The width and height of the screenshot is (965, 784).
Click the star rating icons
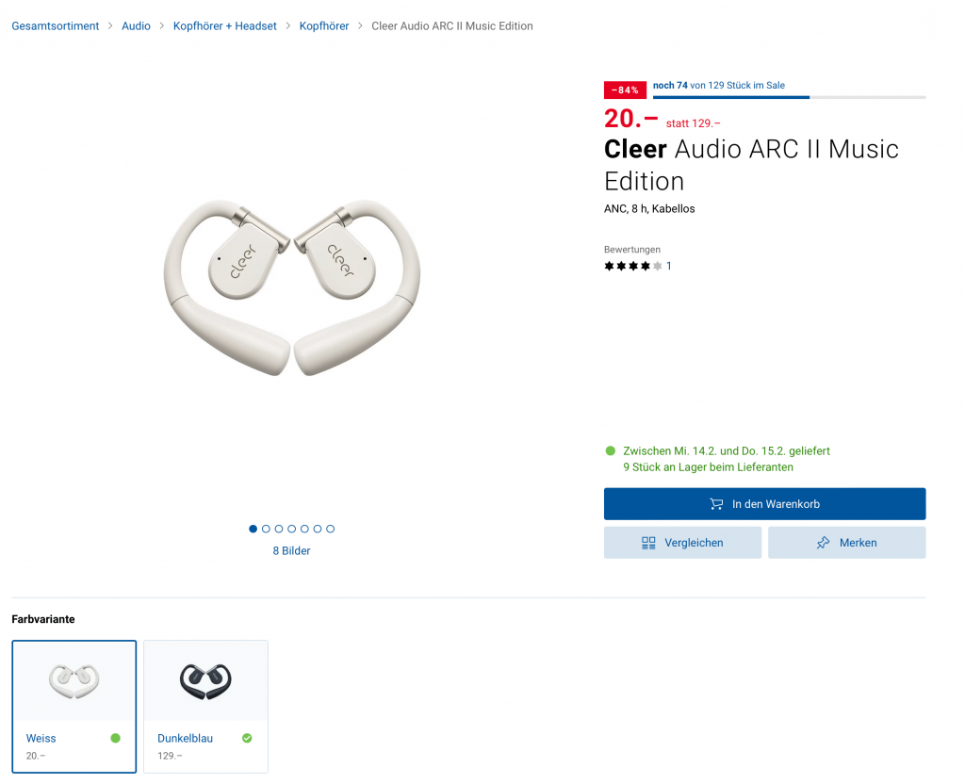[x=633, y=267]
